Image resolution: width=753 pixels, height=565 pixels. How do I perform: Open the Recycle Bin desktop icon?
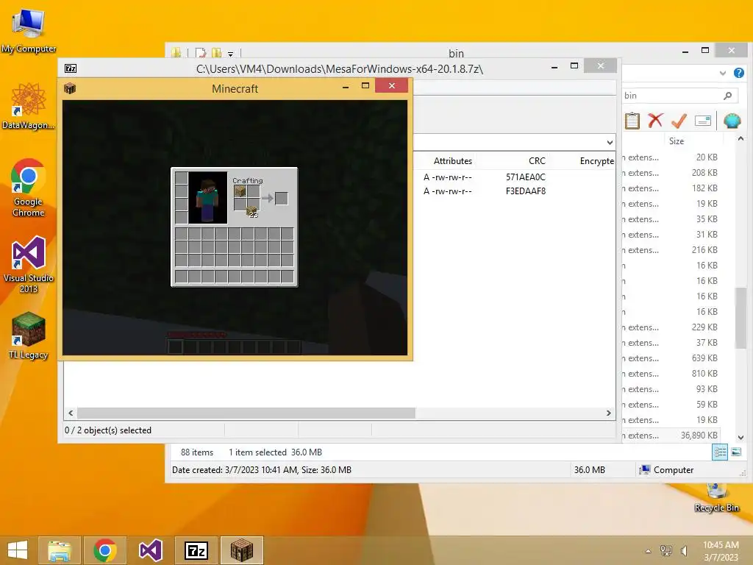click(716, 497)
